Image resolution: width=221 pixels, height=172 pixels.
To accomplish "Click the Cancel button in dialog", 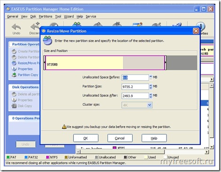I will tap(120, 138).
